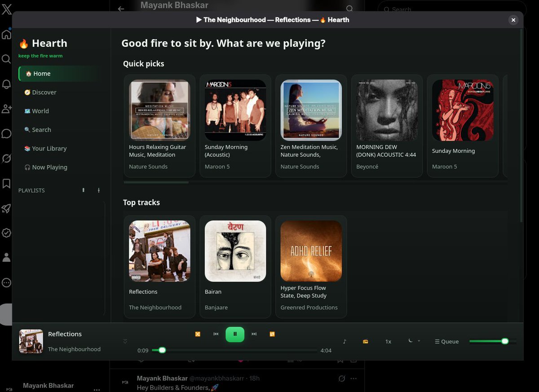Click 'Beyoncé' artist name
Viewport: 539px width, 392px height.
pos(367,167)
